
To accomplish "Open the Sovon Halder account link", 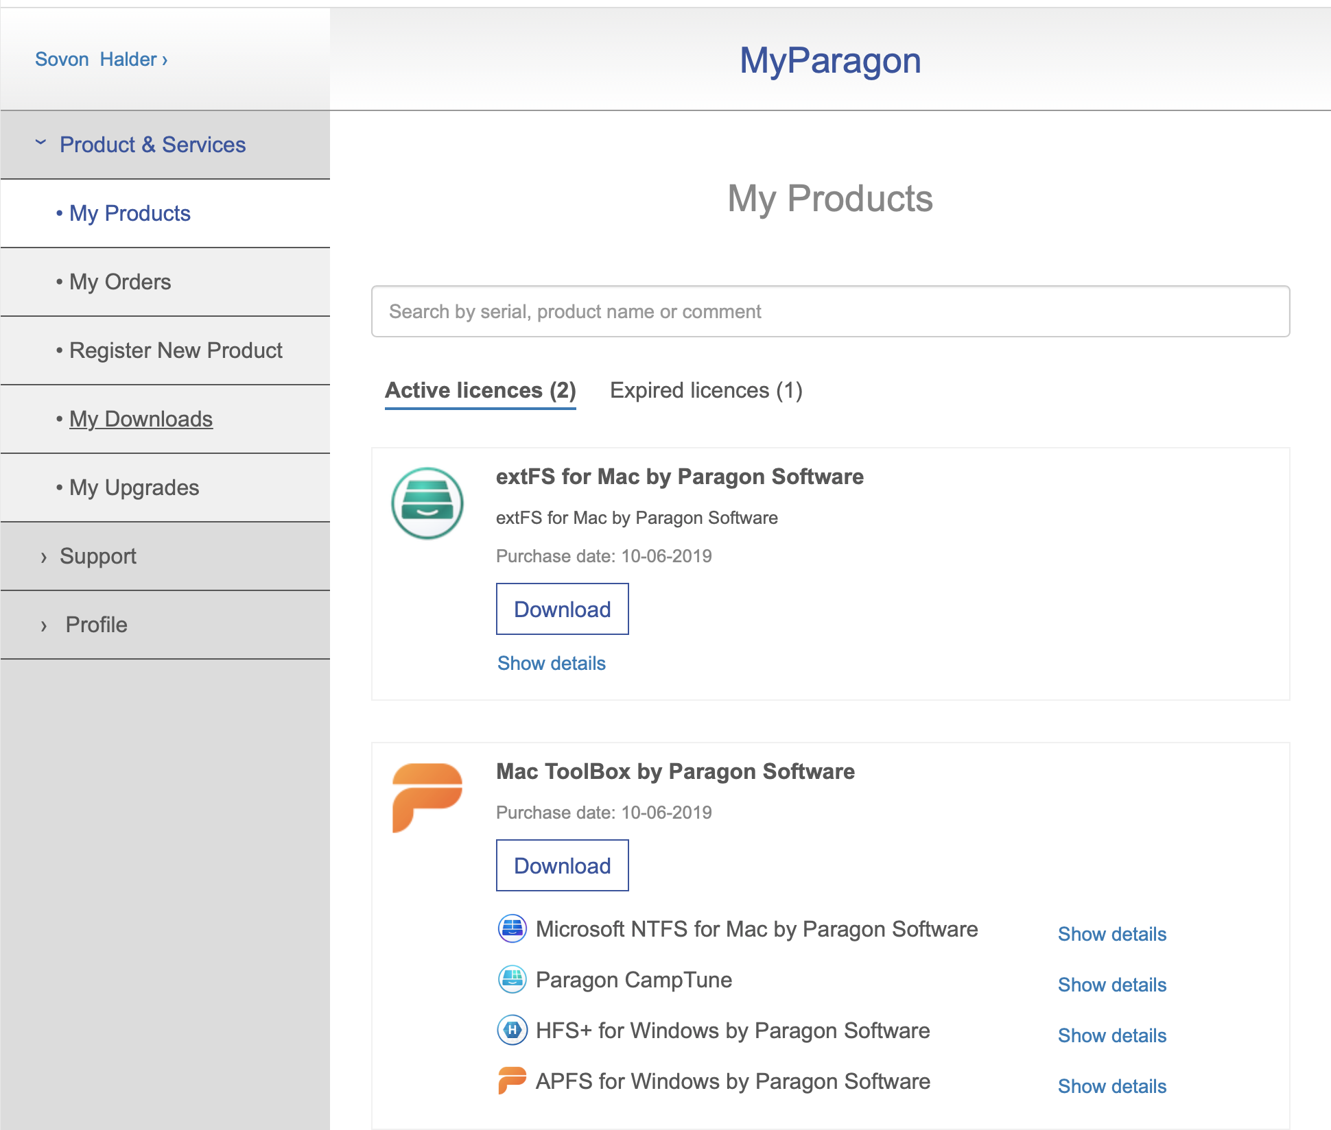I will [x=101, y=60].
